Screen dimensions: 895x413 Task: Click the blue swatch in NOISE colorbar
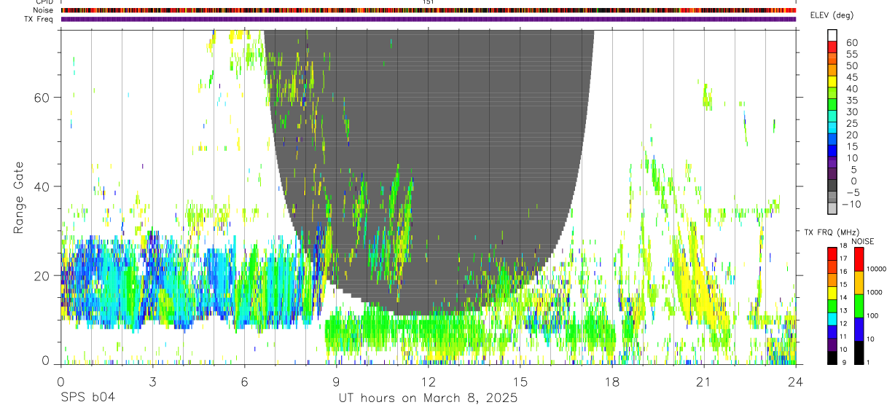[859, 329]
